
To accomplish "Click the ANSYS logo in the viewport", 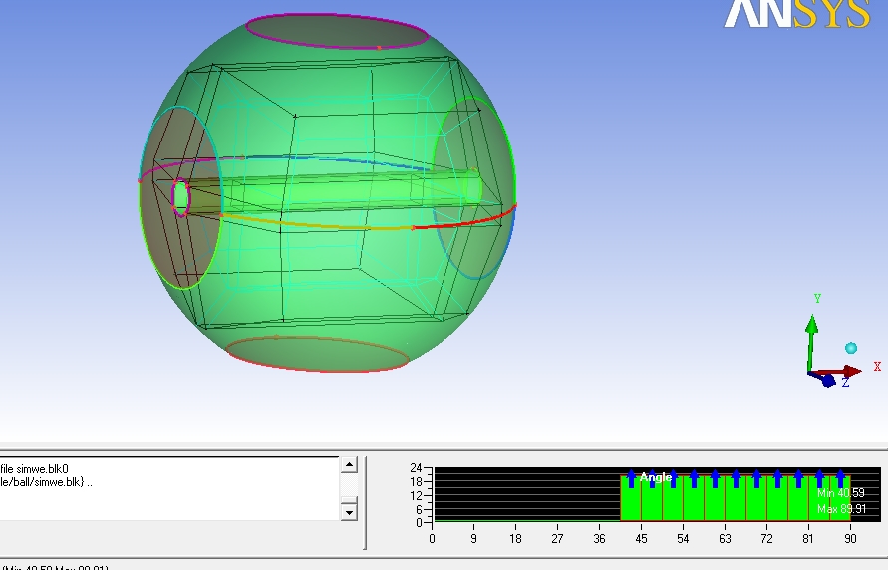I will click(x=796, y=14).
